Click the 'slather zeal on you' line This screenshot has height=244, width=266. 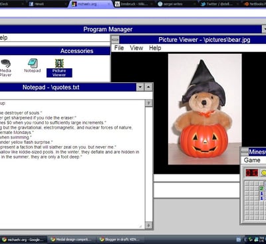pos(58,147)
